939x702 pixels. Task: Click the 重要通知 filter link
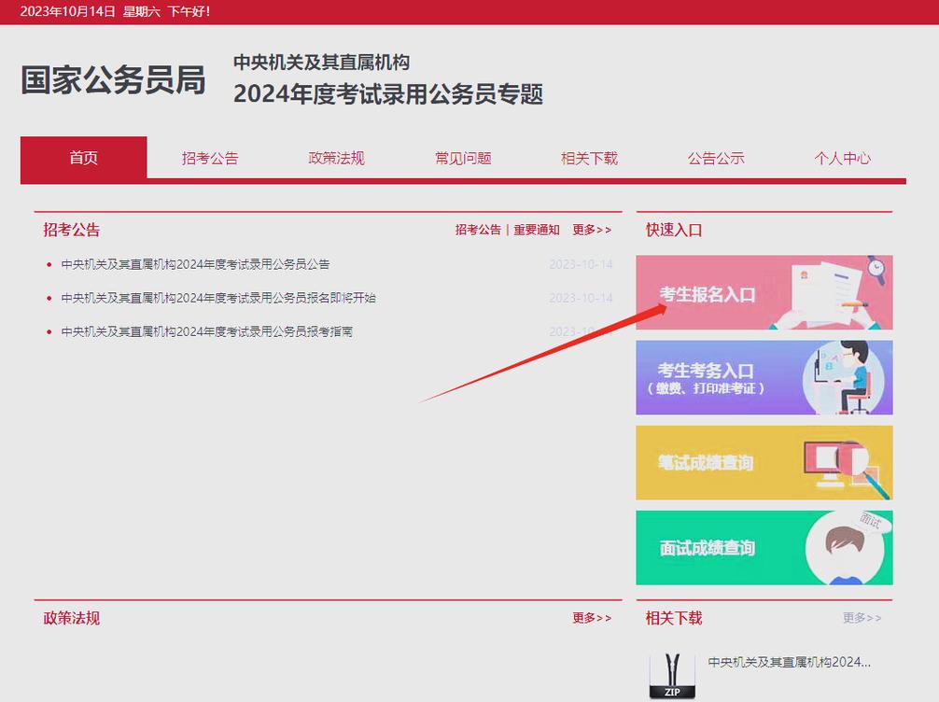click(536, 231)
